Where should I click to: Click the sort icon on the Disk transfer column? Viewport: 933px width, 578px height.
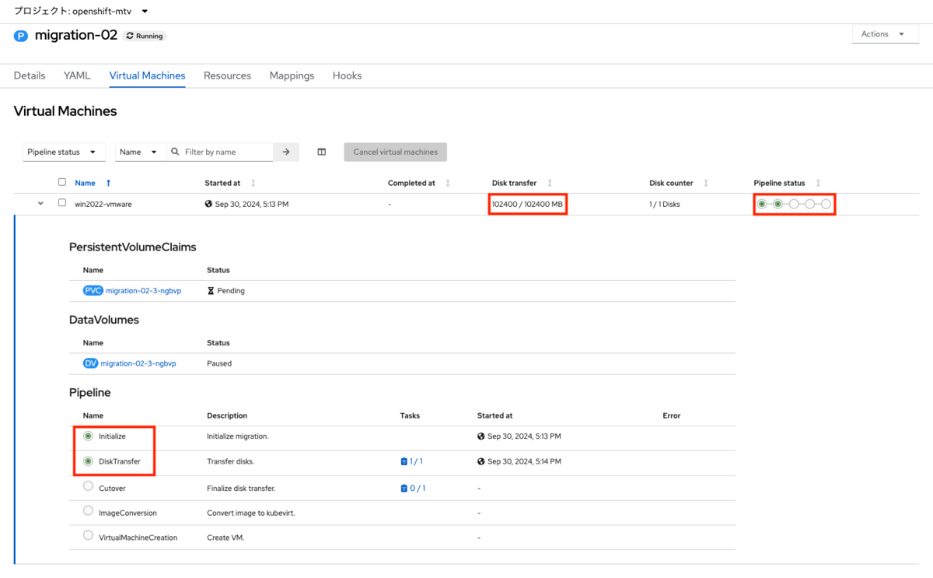click(550, 182)
